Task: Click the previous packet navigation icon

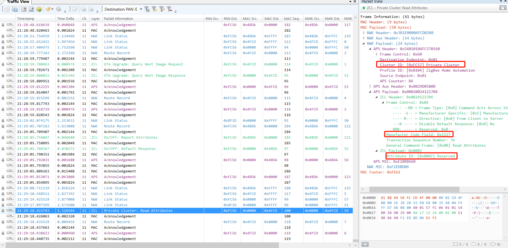Action: pyautogui.click(x=84, y=9)
